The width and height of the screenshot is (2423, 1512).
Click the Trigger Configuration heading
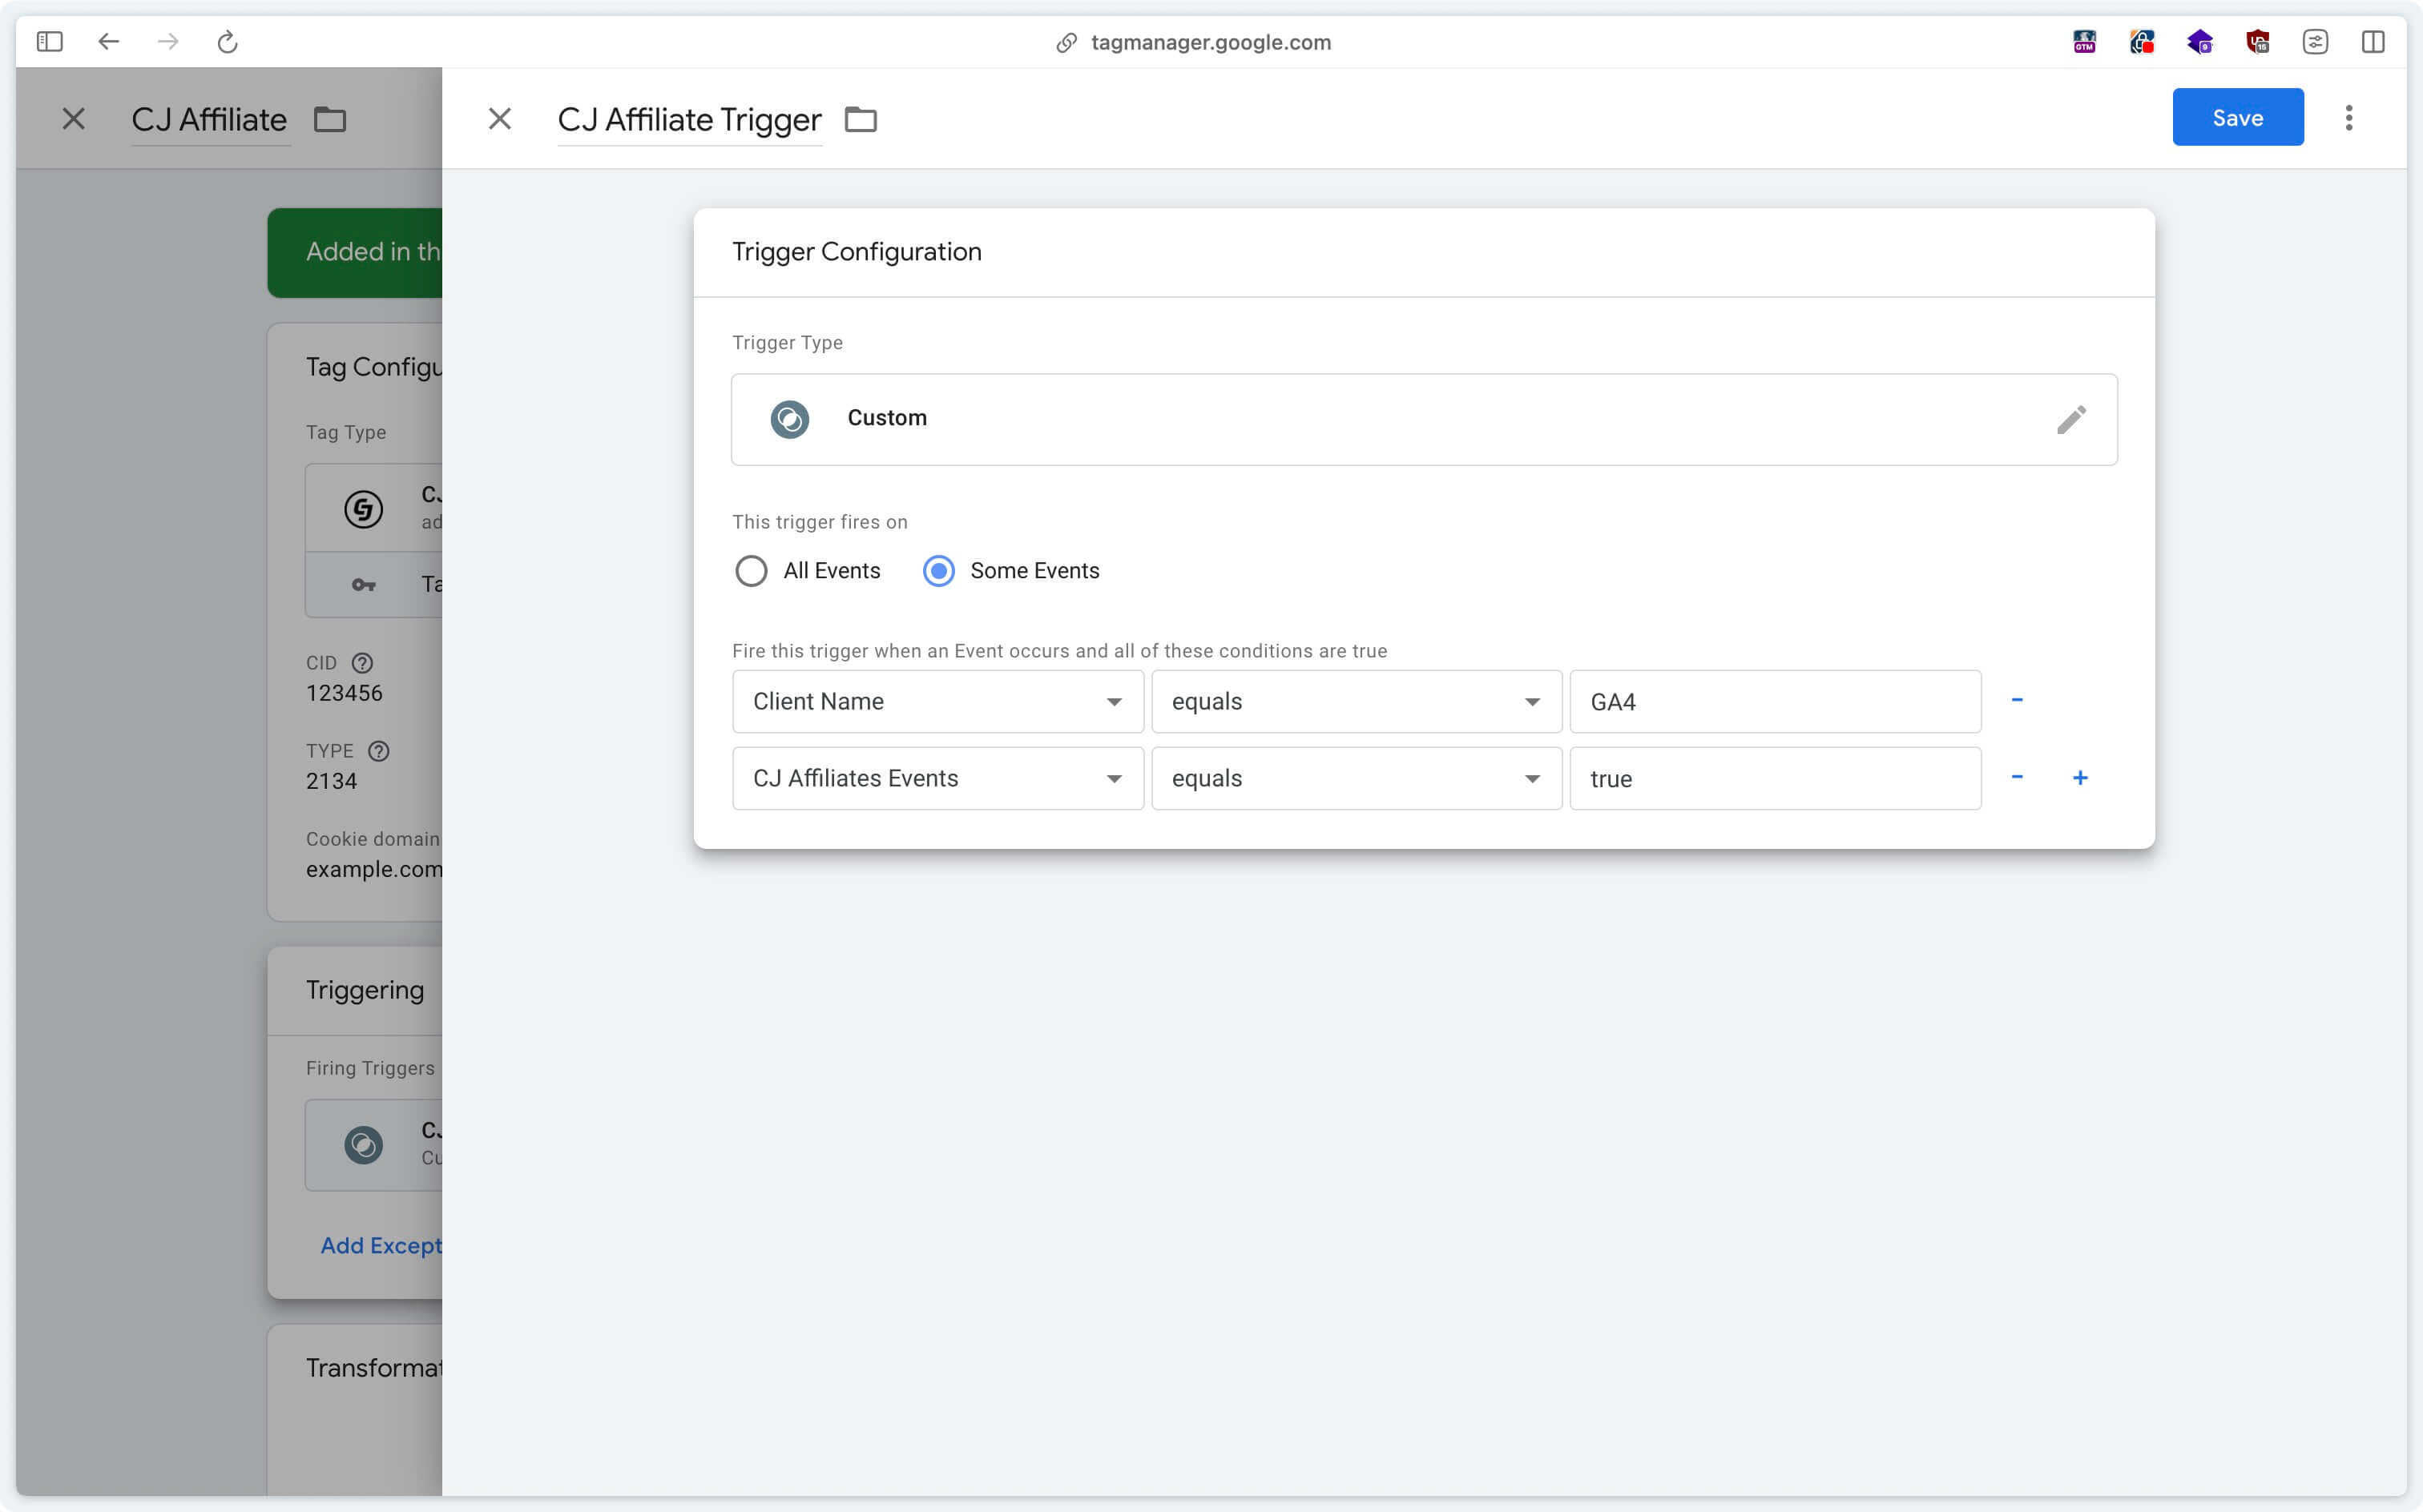[x=857, y=251]
